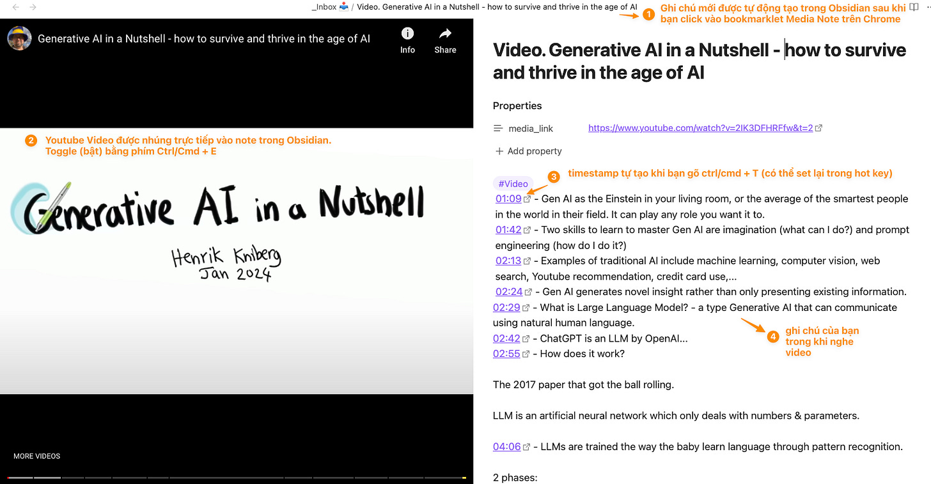Click the media_link property type icon
This screenshot has height=484, width=931.
coord(498,128)
